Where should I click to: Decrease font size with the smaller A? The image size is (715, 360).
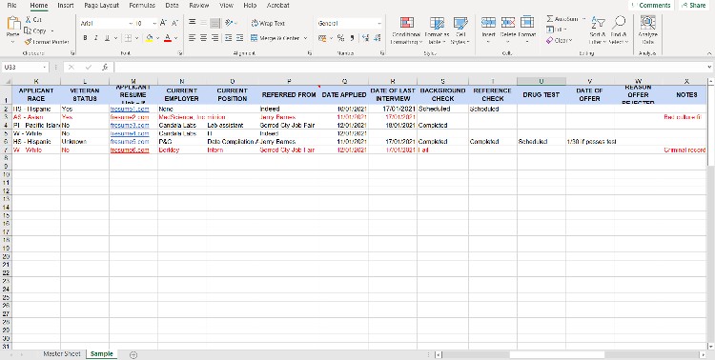point(174,23)
